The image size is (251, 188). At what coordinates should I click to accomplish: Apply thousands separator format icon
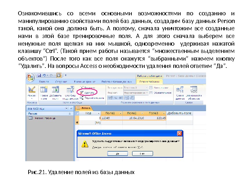121,98
